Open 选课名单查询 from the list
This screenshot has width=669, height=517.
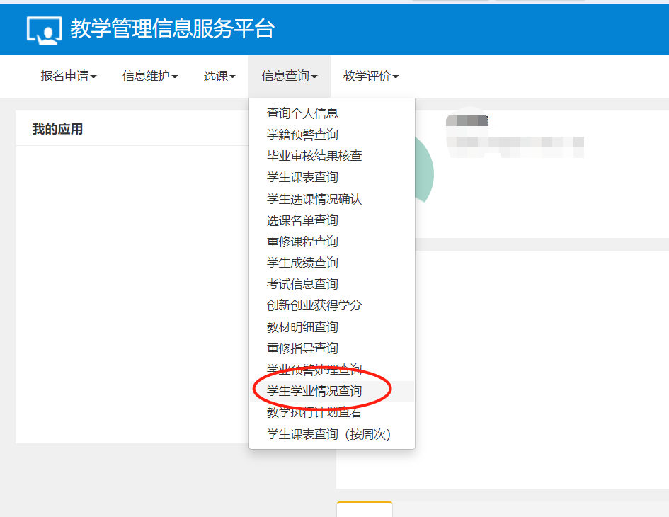[x=302, y=220]
